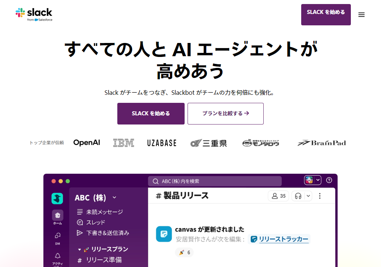Click the green window dot
This screenshot has width=381, height=267.
coord(68,181)
